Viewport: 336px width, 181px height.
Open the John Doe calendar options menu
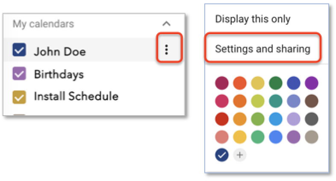click(x=166, y=50)
